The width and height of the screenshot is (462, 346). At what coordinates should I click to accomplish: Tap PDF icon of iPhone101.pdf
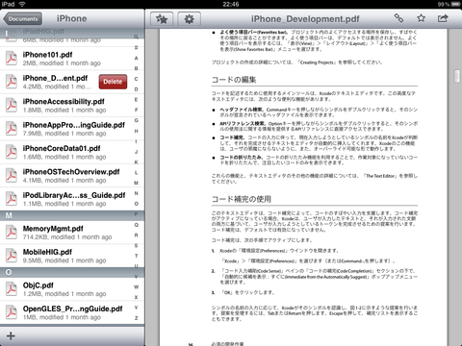coord(12,59)
